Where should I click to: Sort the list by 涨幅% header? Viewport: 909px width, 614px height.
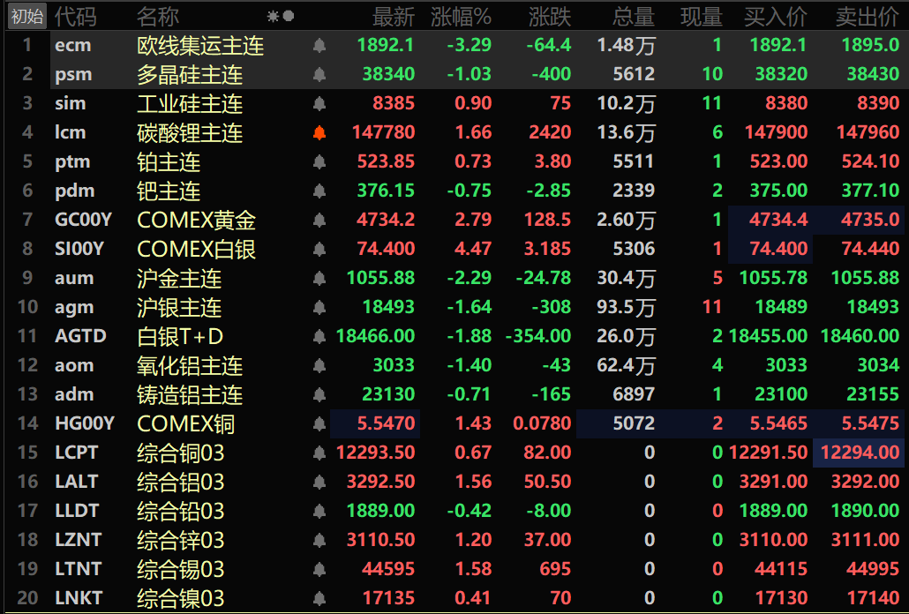click(x=462, y=17)
